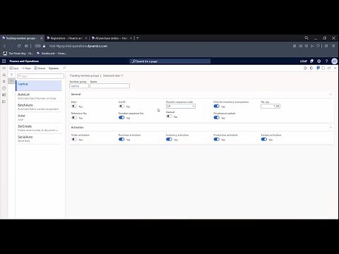Open the settings gear in top bar
339x254 pixels.
pos(319,61)
